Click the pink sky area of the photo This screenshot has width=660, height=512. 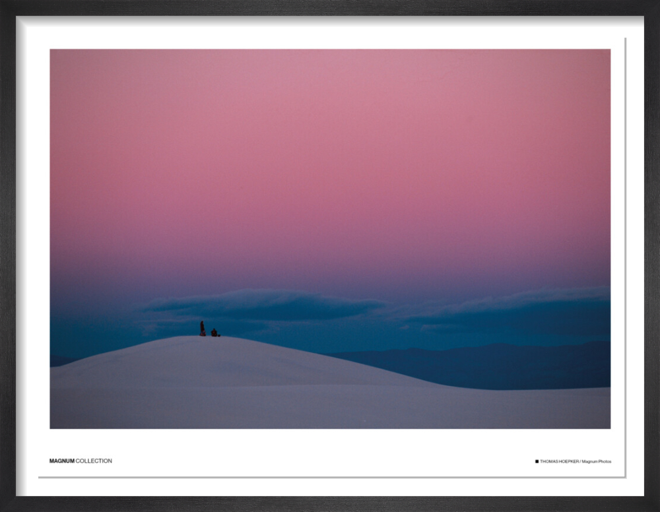pos(330,132)
